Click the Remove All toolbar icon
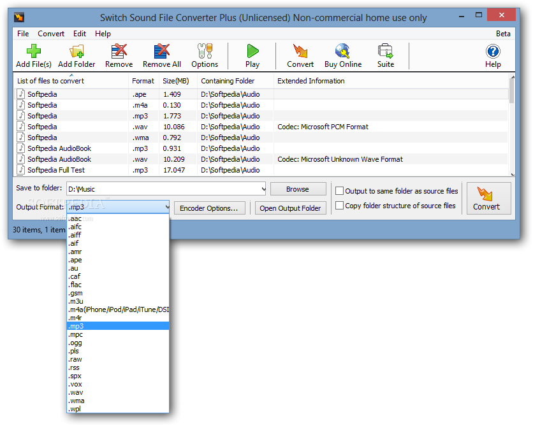 pos(162,51)
